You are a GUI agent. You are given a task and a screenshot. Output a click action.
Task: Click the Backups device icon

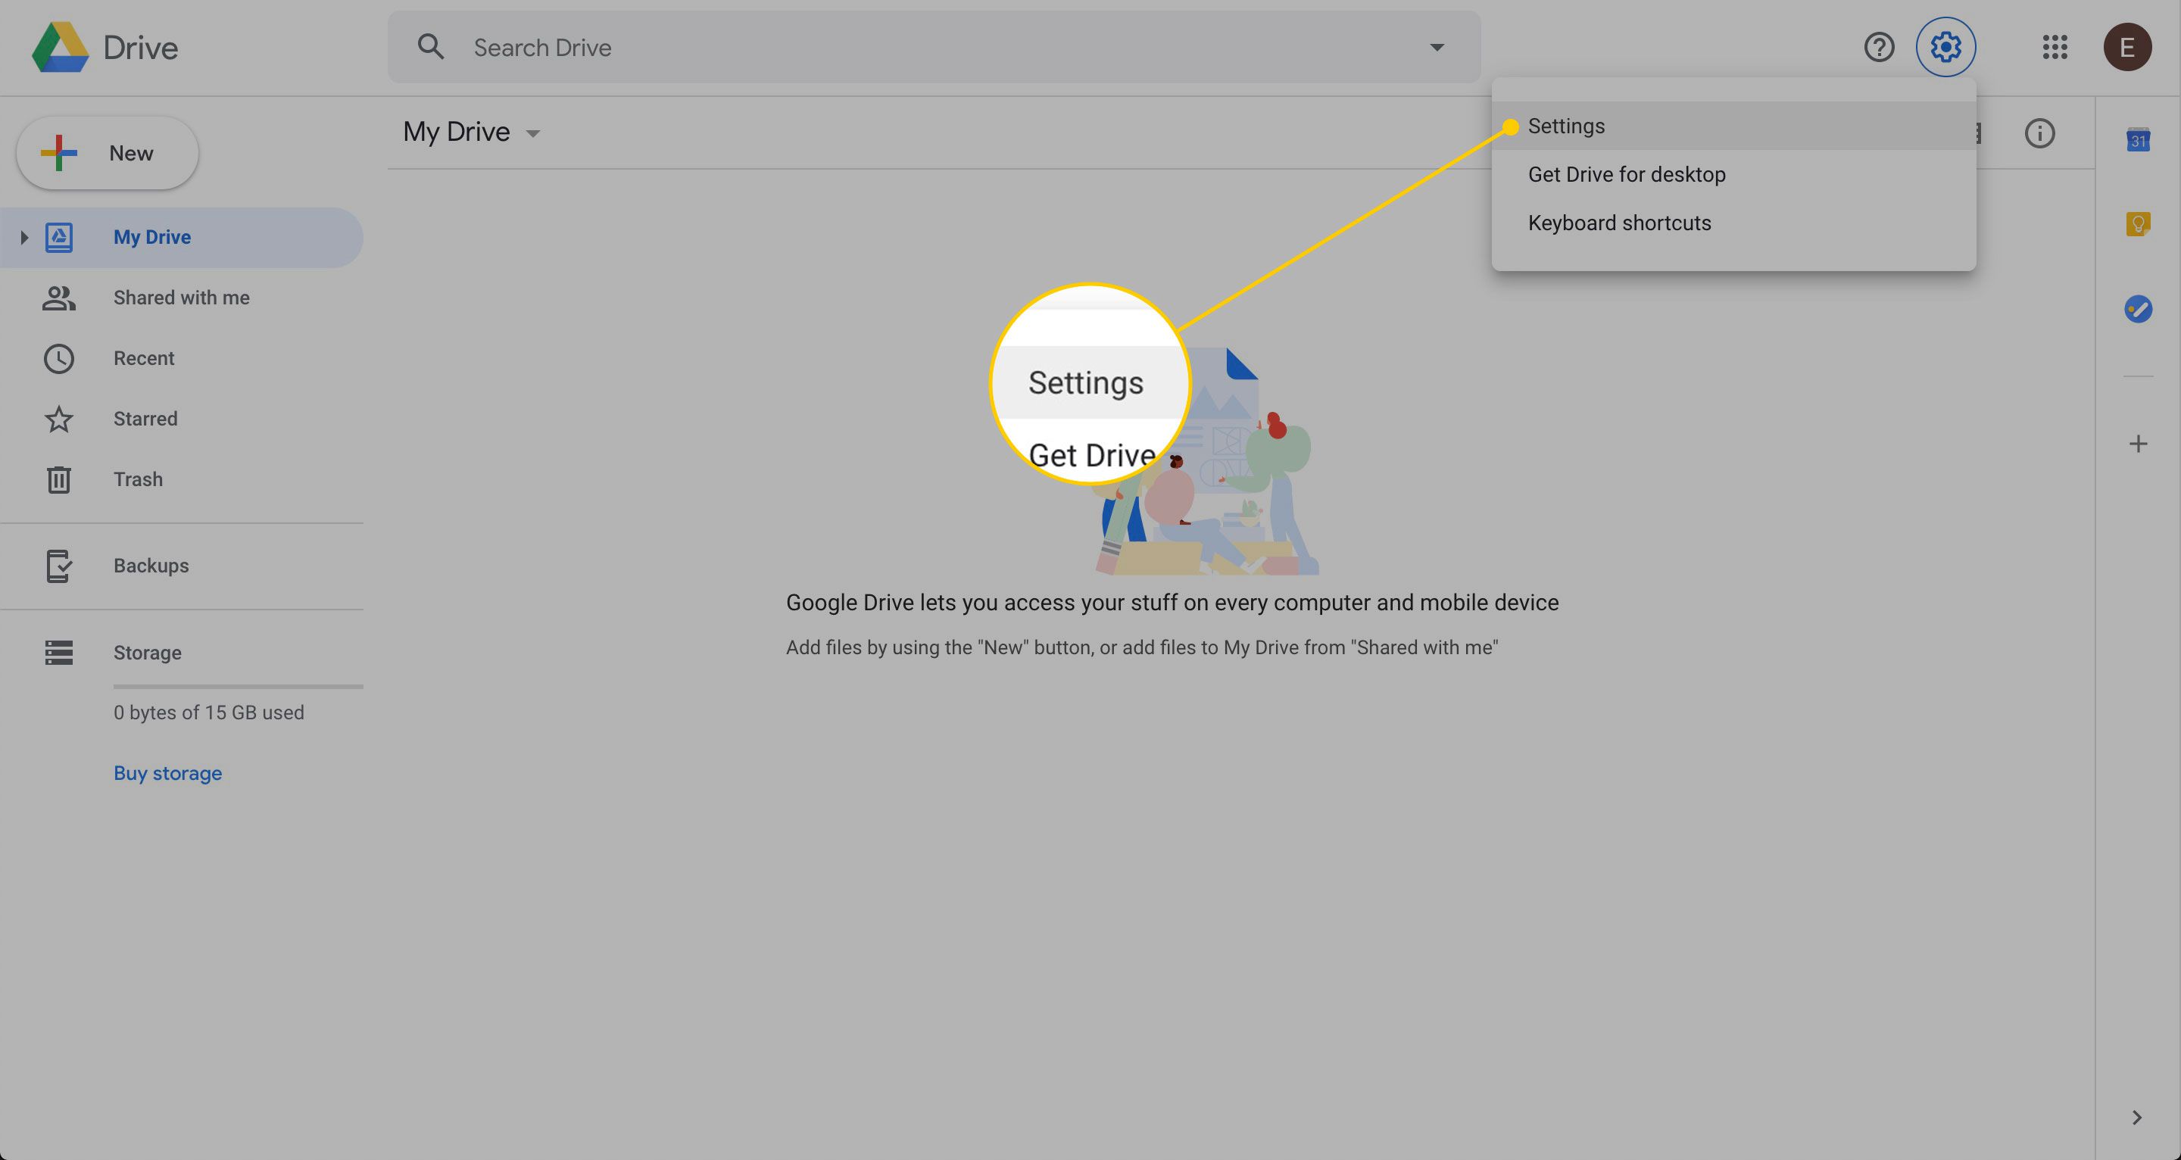click(58, 566)
